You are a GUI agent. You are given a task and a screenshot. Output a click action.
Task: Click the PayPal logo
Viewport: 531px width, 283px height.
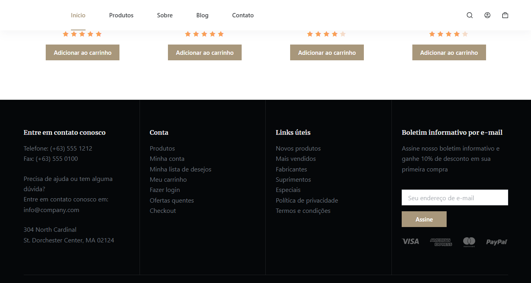coord(496,242)
